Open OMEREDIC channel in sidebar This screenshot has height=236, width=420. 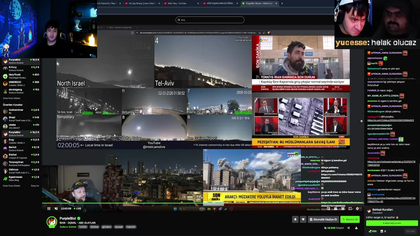click(21, 84)
